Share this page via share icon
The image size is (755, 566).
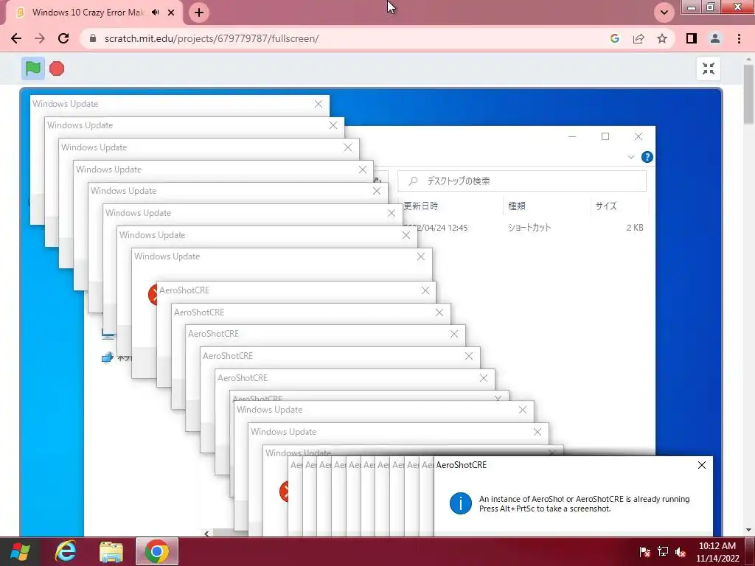639,38
